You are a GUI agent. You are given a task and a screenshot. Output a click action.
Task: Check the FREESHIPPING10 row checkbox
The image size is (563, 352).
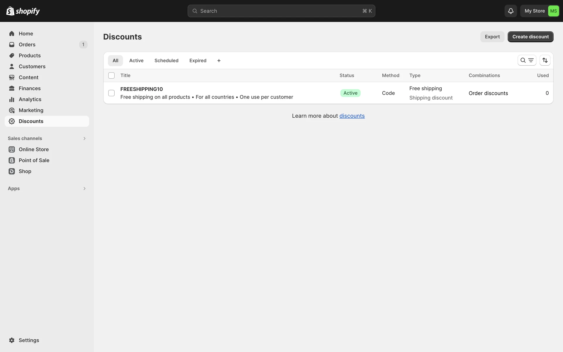pyautogui.click(x=111, y=93)
